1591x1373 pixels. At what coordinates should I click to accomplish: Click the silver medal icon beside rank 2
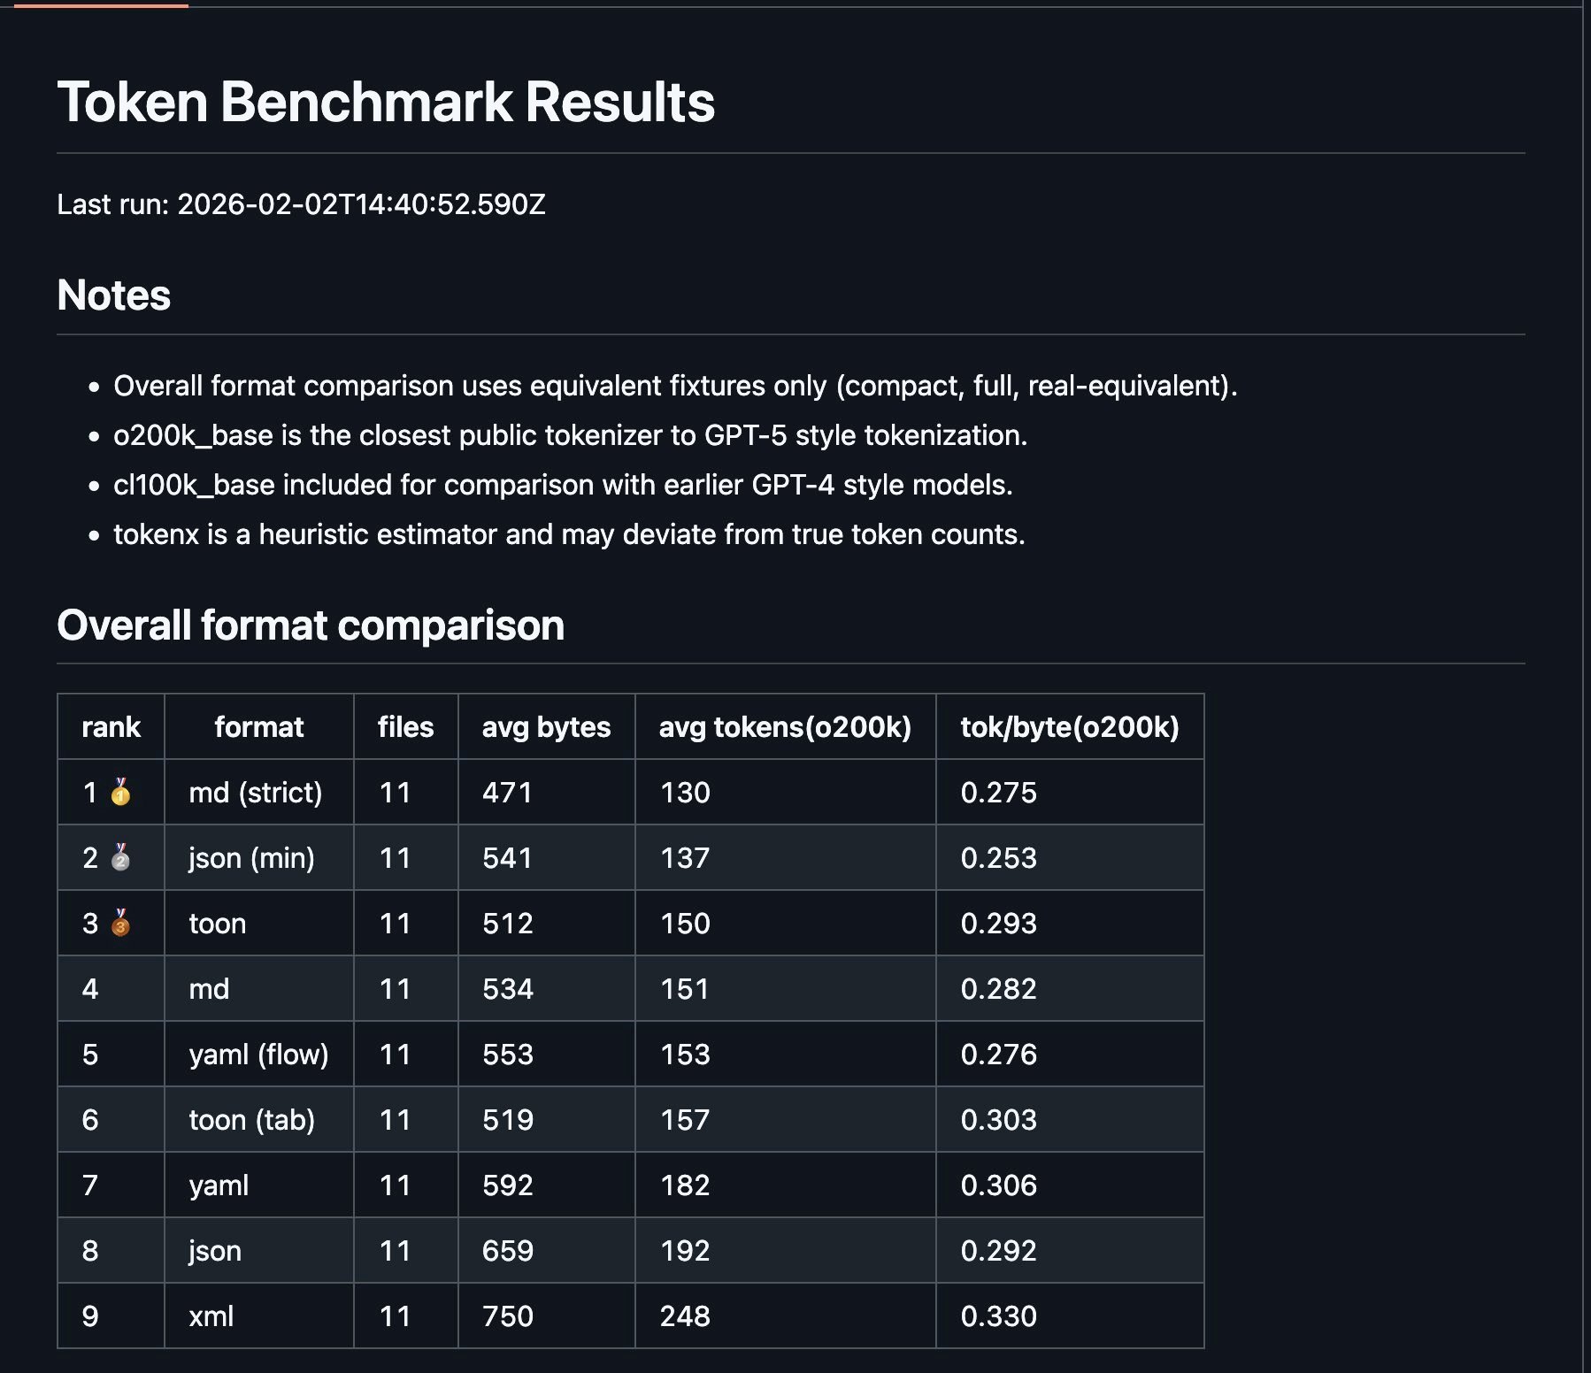pos(120,857)
